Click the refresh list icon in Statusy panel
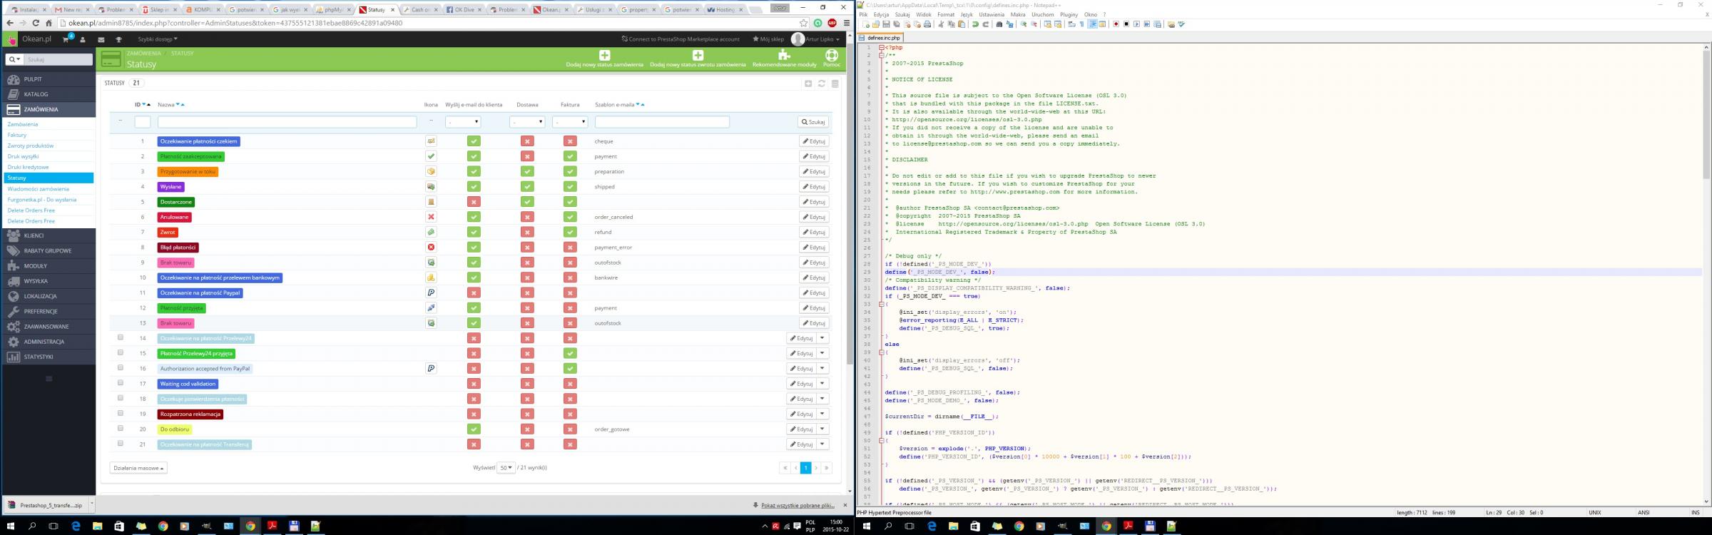 pos(822,83)
